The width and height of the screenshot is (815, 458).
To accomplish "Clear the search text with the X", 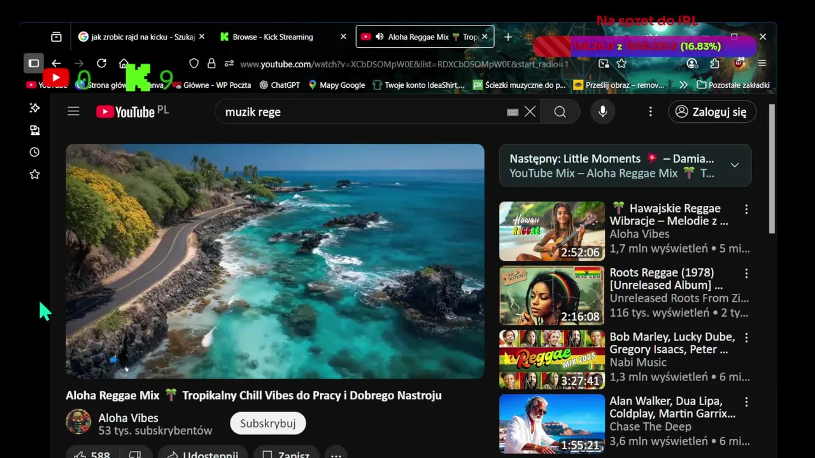I will click(x=530, y=112).
